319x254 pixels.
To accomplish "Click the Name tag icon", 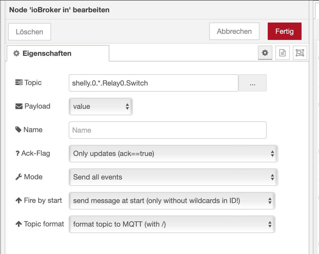I will [18, 130].
